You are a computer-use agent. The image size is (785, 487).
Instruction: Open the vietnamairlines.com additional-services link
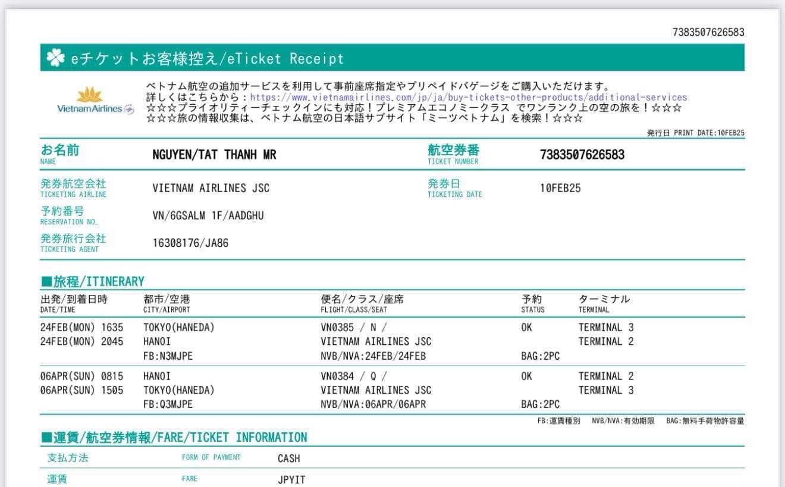pyautogui.click(x=468, y=97)
